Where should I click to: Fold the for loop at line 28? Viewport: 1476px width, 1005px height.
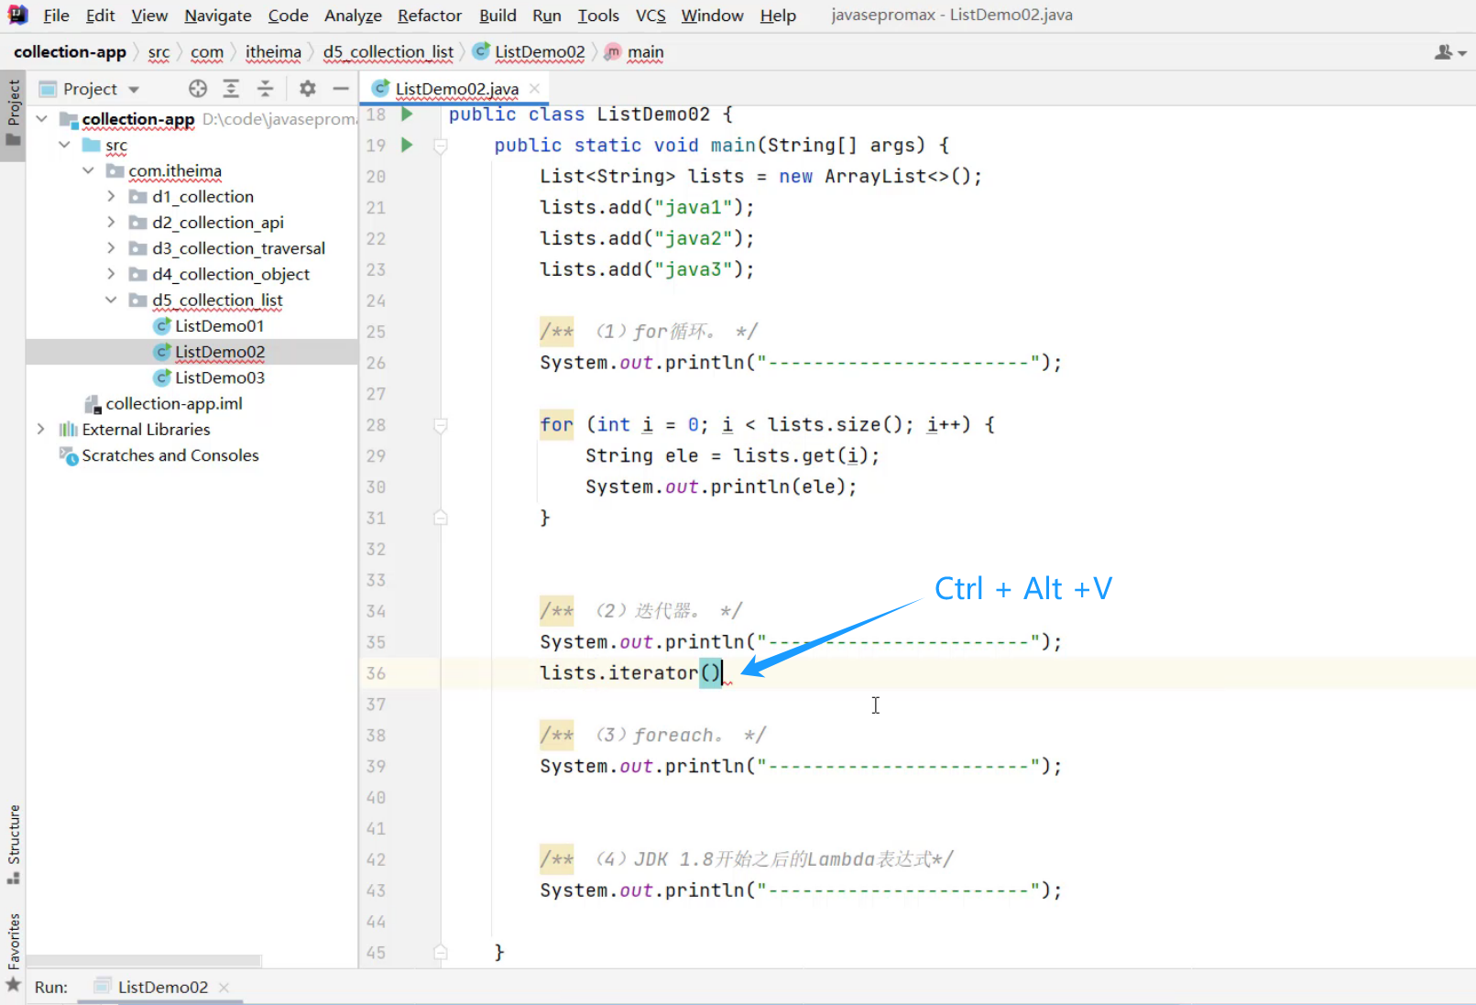(441, 425)
